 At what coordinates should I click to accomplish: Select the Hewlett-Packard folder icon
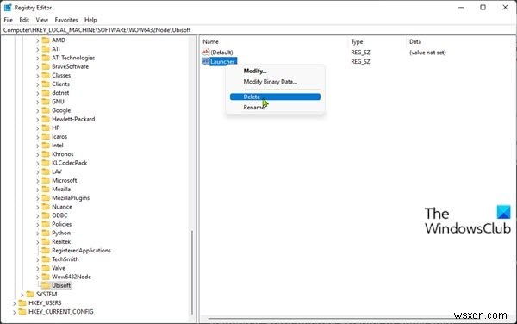(46, 119)
